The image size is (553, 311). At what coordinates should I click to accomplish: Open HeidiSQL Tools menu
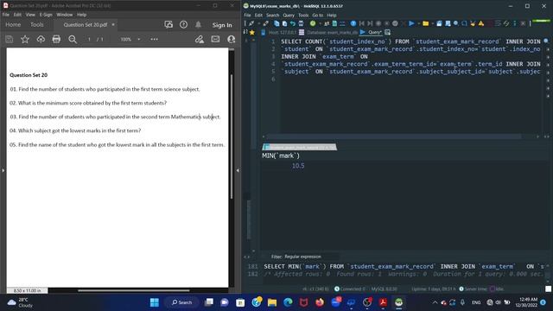(303, 16)
